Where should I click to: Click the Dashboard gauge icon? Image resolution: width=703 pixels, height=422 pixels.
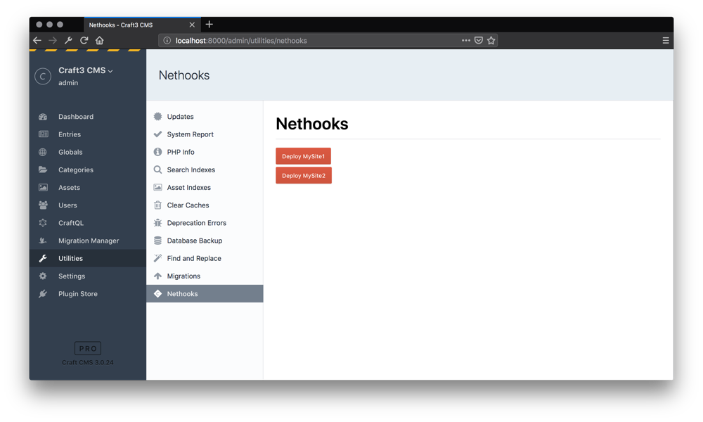tap(43, 117)
